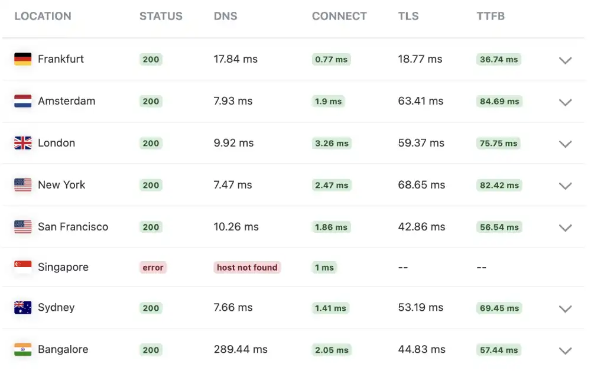Click the 200 status badge for London

click(150, 142)
